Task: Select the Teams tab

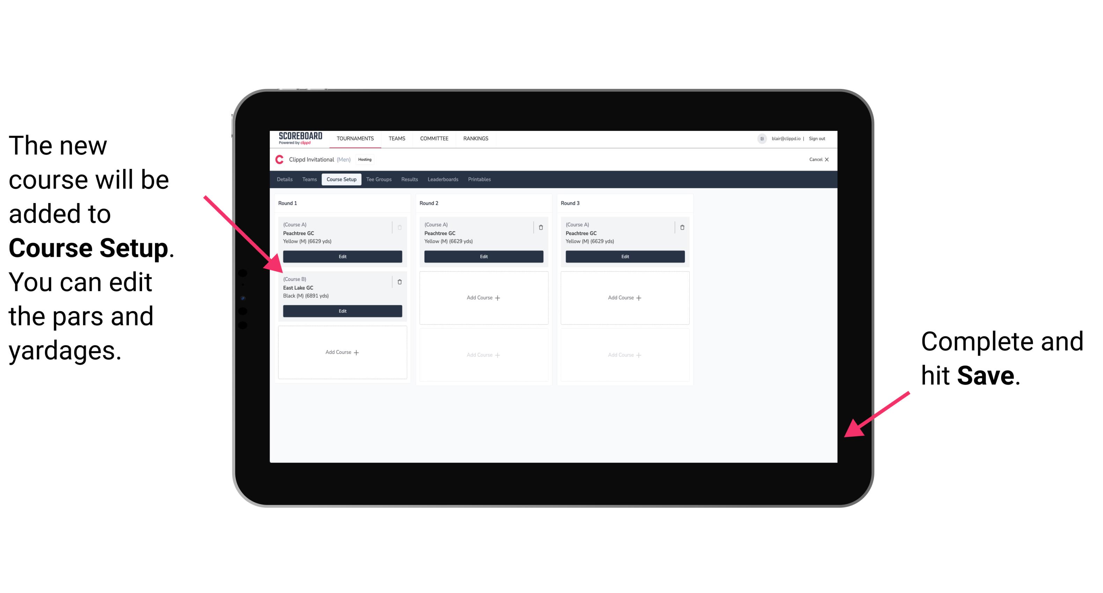Action: click(308, 180)
